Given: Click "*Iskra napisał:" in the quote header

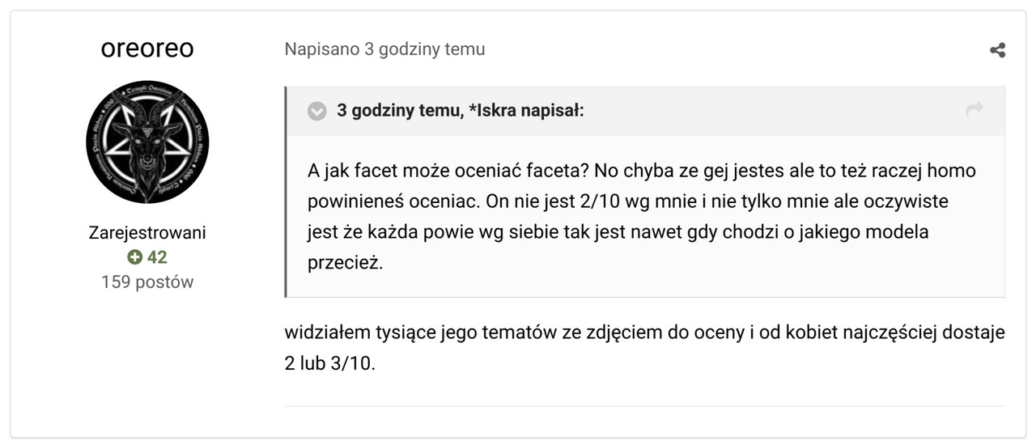Looking at the screenshot, I should tap(526, 111).
